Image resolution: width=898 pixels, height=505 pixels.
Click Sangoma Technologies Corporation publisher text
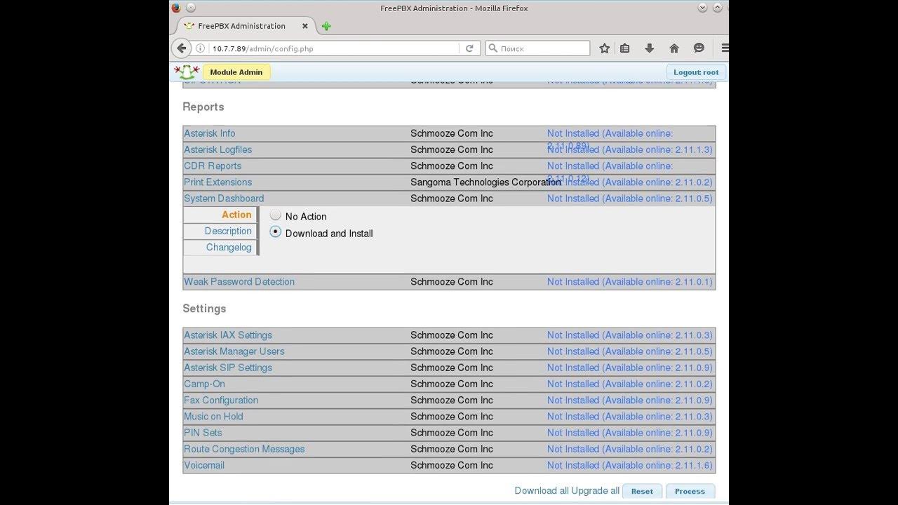485,182
